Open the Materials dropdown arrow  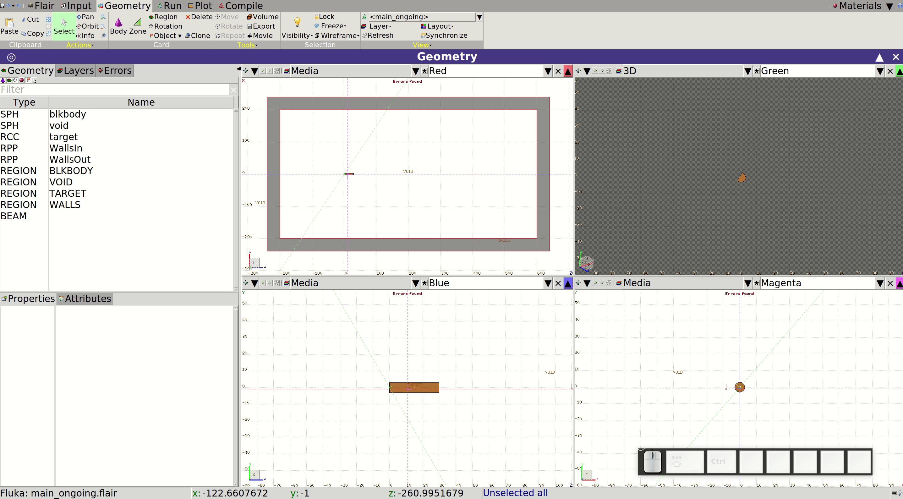890,6
